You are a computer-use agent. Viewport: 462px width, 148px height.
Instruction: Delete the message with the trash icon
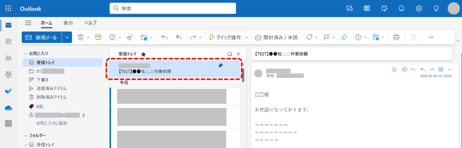point(81,37)
